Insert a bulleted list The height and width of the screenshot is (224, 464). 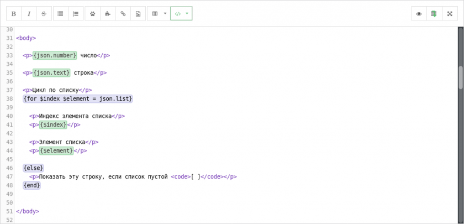click(x=61, y=14)
